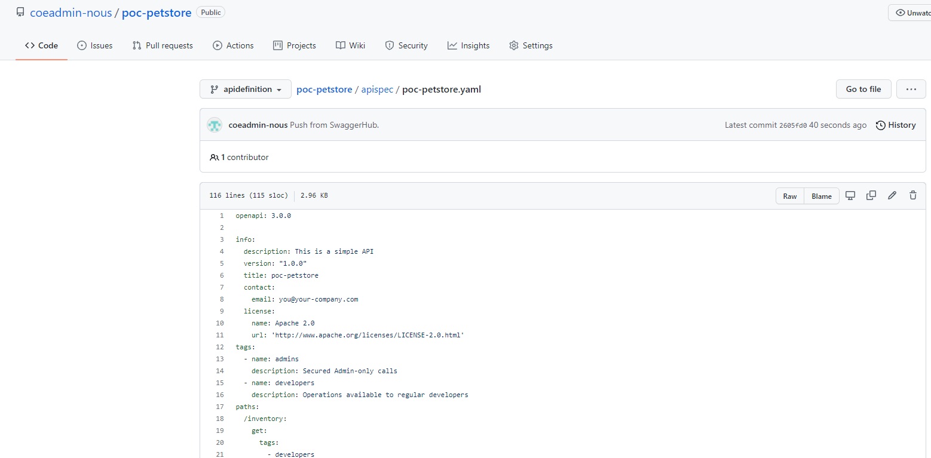Switch to Projects tab
This screenshot has width=931, height=458.
[x=294, y=45]
